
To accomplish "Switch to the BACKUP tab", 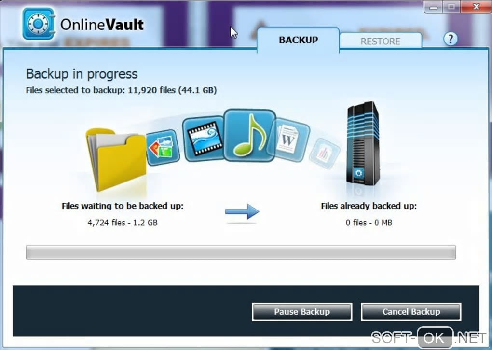I will [x=298, y=40].
